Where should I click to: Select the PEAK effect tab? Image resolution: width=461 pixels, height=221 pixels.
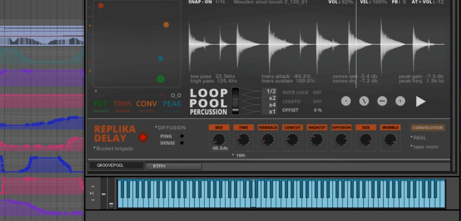(x=172, y=104)
